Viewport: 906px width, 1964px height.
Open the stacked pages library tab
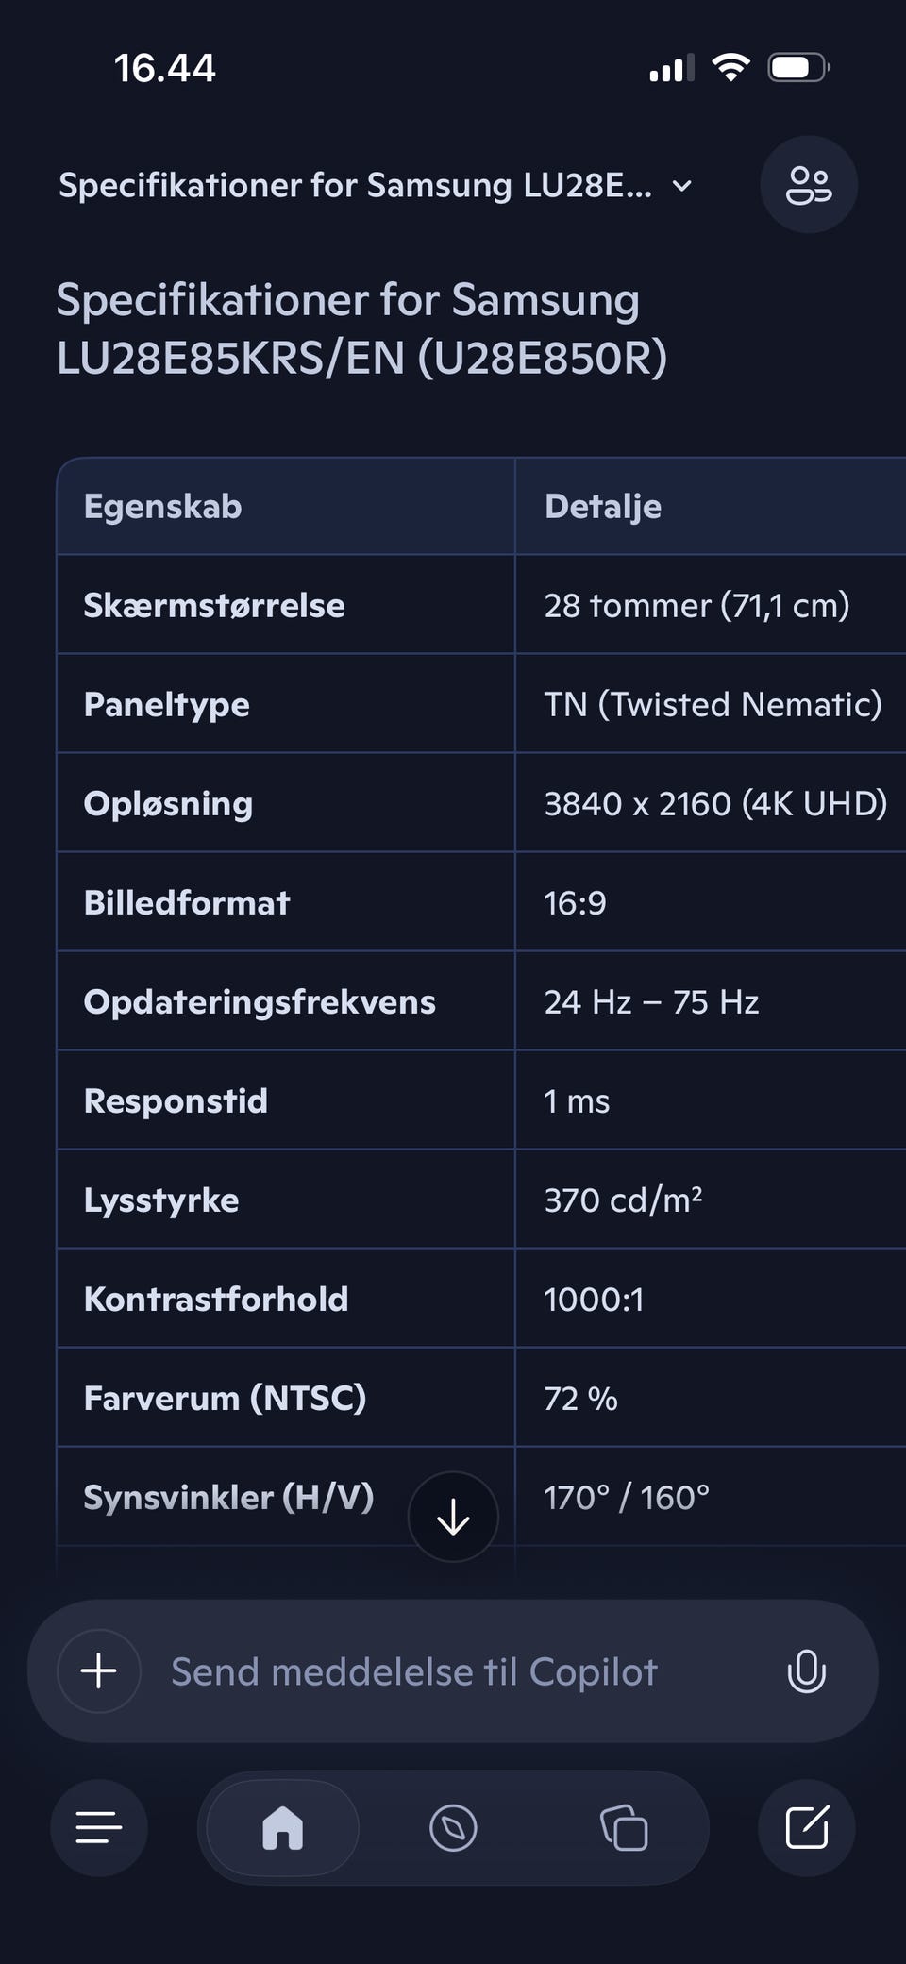tap(624, 1828)
